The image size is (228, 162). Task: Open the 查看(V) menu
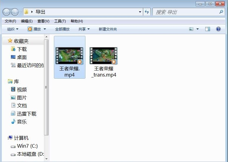[43, 21]
